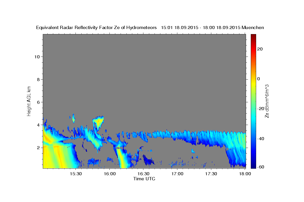Image resolution: width=304 pixels, height=202 pixels.
Task: Click the '18:00' time tick label
Action: (x=245, y=174)
